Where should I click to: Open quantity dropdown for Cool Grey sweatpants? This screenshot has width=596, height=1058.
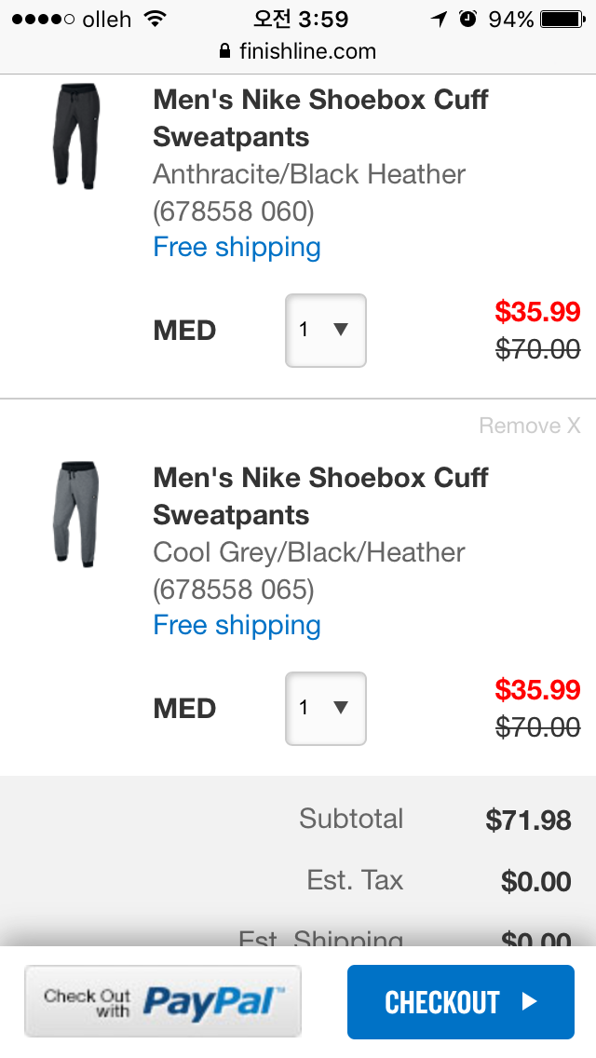click(x=325, y=708)
